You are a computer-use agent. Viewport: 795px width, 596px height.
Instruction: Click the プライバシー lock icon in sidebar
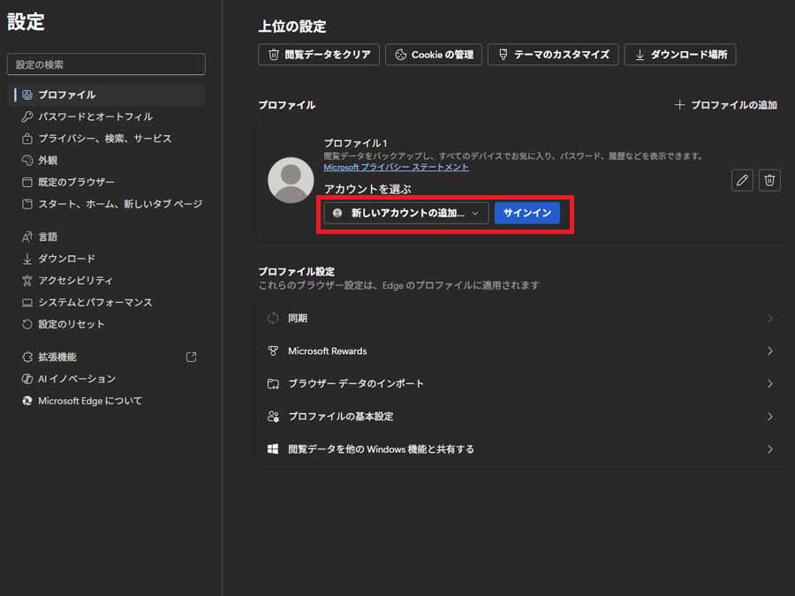pos(27,139)
